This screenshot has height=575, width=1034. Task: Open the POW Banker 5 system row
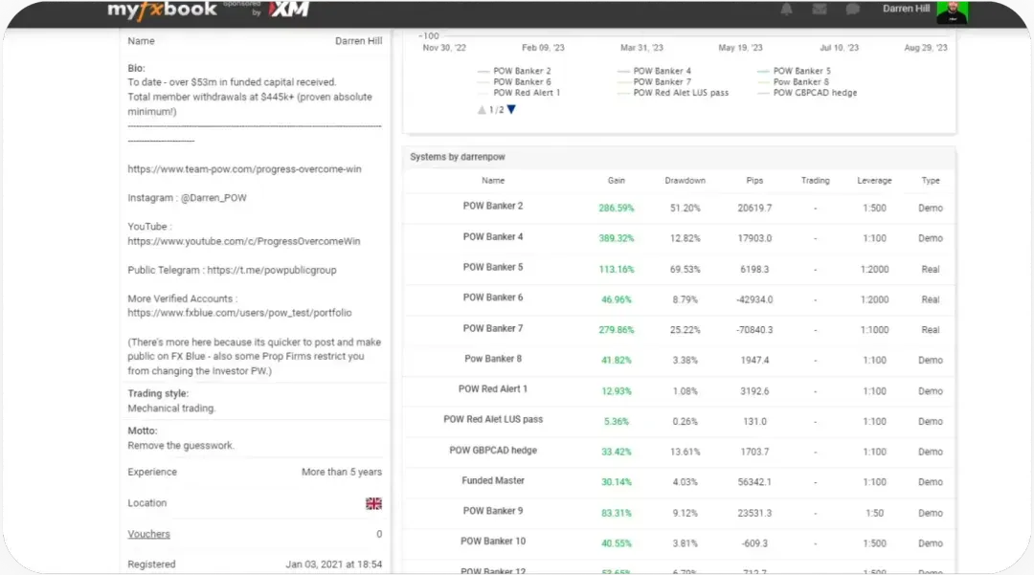pyautogui.click(x=493, y=269)
